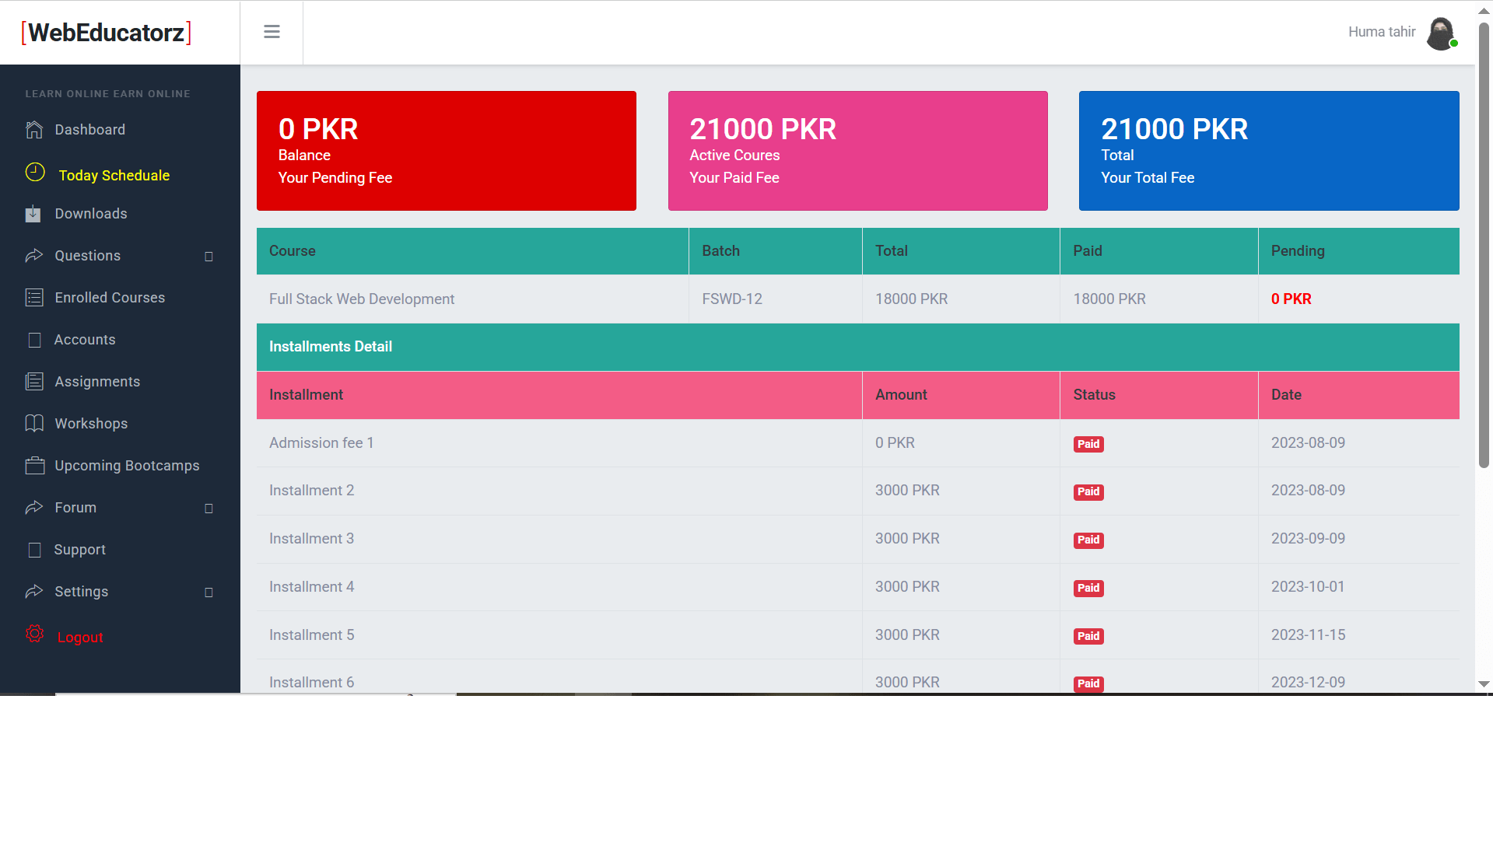Viewport: 1493px width, 846px height.
Task: Click the red Logout gear icon
Action: click(x=34, y=634)
